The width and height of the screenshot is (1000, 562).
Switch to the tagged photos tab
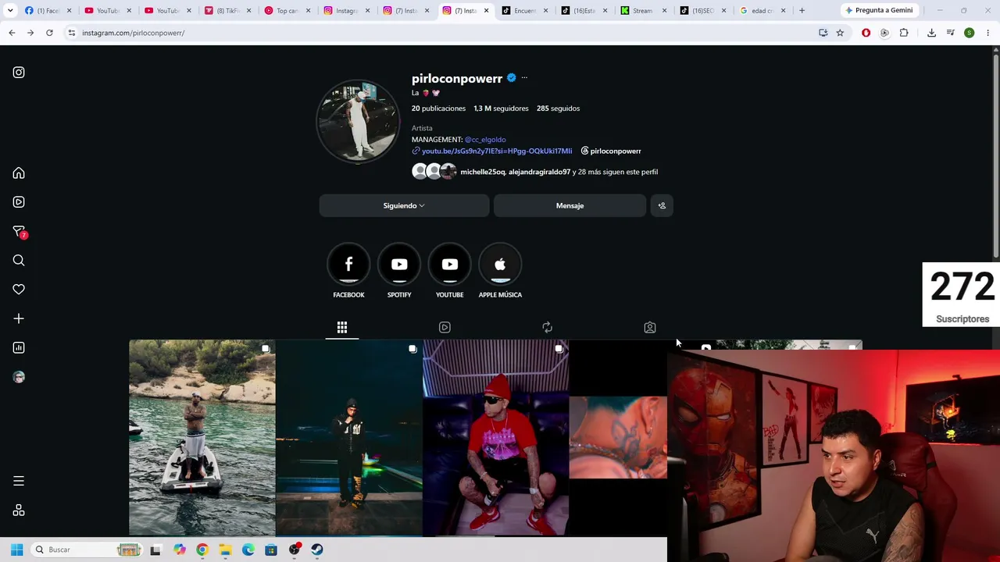(x=650, y=327)
